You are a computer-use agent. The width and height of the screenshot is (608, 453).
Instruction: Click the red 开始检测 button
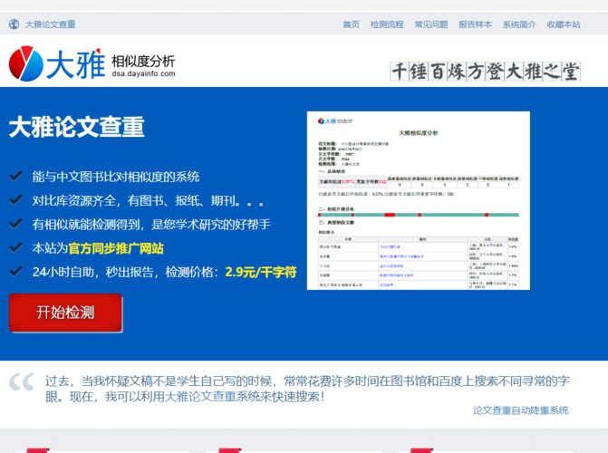pyautogui.click(x=65, y=313)
